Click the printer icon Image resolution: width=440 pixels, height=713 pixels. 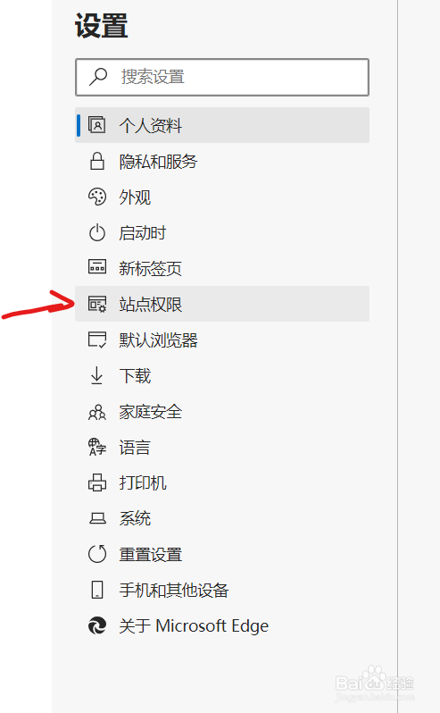96,482
